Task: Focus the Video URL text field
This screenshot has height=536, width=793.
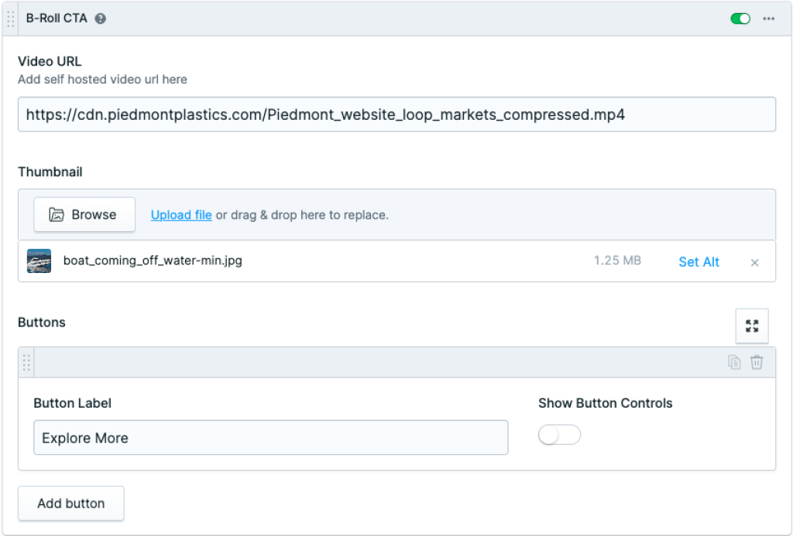Action: (x=396, y=114)
